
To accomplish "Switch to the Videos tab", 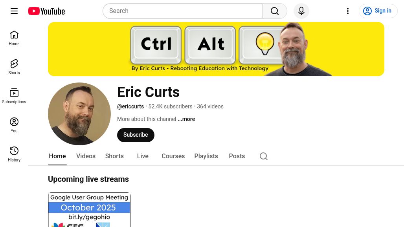I will (86, 156).
